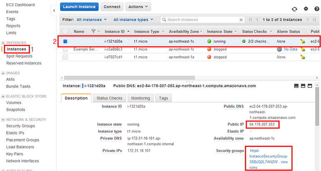Screen dimensions: 321x171
Task: Collapse the left navigation pane arrow
Action: pos(53,10)
